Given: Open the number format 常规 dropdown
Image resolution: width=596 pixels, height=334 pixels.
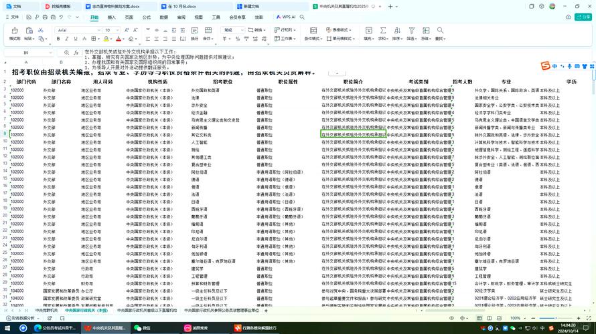Looking at the screenshot, I should [x=242, y=30].
